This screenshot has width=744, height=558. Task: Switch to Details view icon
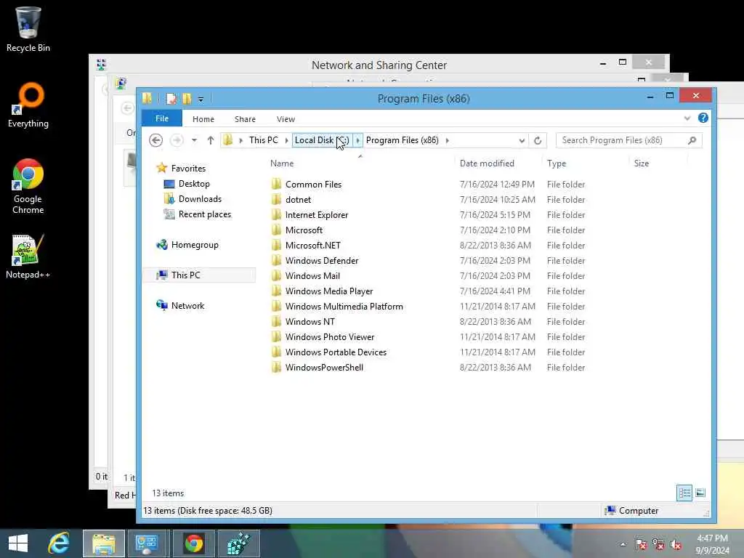[684, 493]
